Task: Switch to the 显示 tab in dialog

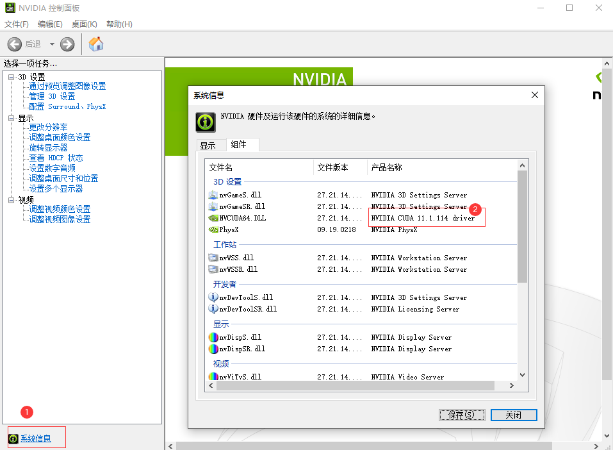Action: click(211, 146)
